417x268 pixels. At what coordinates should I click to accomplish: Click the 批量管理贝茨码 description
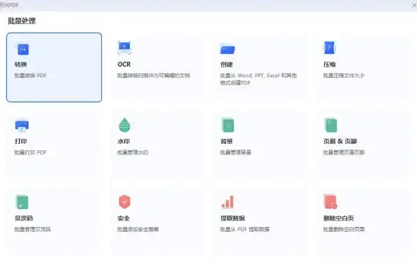tap(33, 229)
